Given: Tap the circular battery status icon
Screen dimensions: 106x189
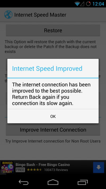Looking at the screenshot, I should [x=88, y=4].
